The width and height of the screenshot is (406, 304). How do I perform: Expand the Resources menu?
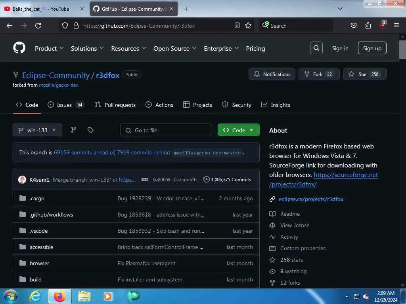pos(128,48)
